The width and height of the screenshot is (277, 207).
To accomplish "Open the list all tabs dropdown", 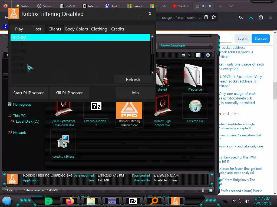I will pos(231,6).
